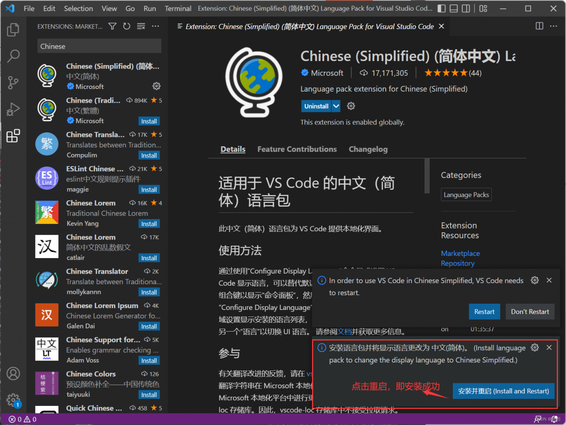Viewport: 566px width, 425px height.
Task: Filter extensions using the funnel icon
Action: pos(113,27)
